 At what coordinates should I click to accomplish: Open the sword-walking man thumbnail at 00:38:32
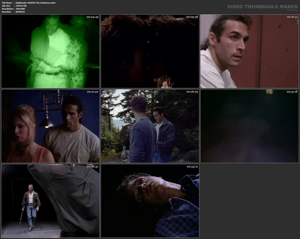(x=50, y=201)
